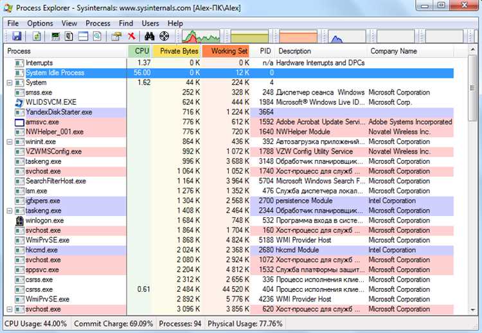This screenshot has height=333, width=482.
Task: Open the File menu
Action: coord(13,23)
